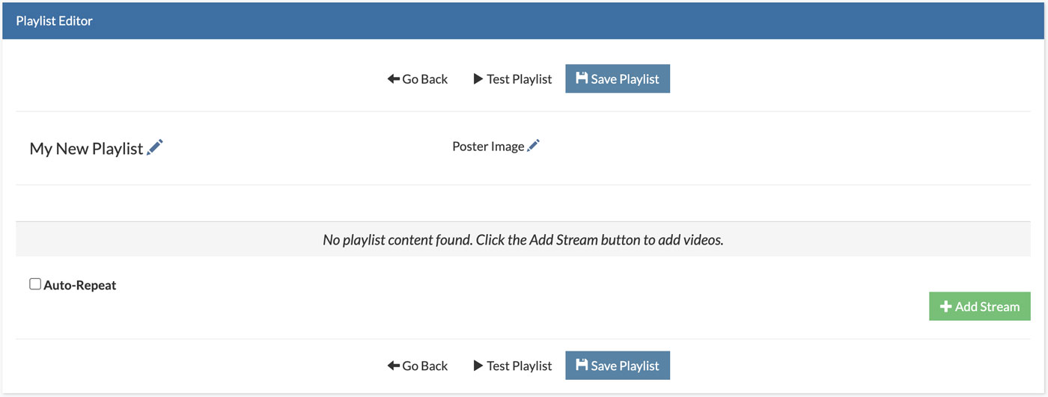Click the left arrow icon in top Go Back

click(393, 79)
